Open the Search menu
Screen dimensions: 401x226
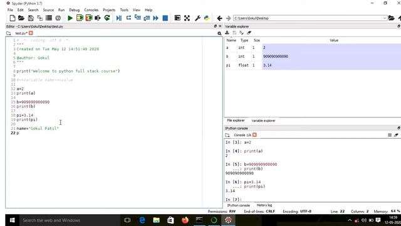33,10
